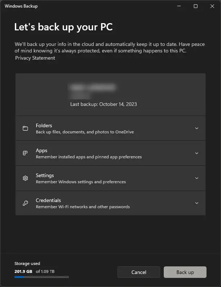This screenshot has width=221, height=287.
Task: Click the Settings gear icon
Action: 25,178
